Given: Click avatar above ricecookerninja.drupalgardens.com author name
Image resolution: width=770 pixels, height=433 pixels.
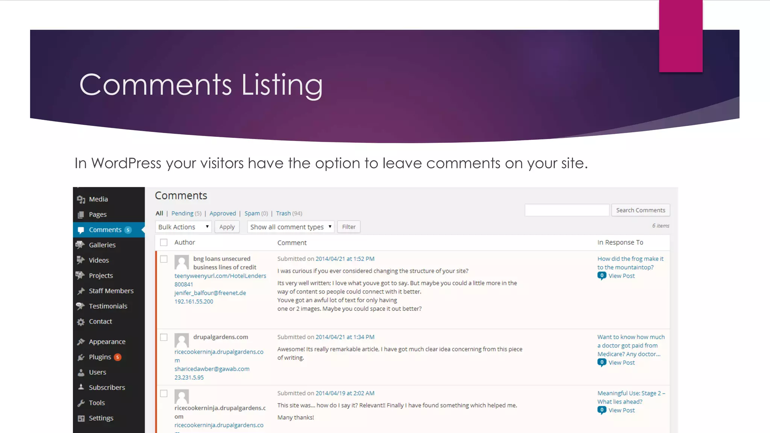Looking at the screenshot, I should pos(182,397).
